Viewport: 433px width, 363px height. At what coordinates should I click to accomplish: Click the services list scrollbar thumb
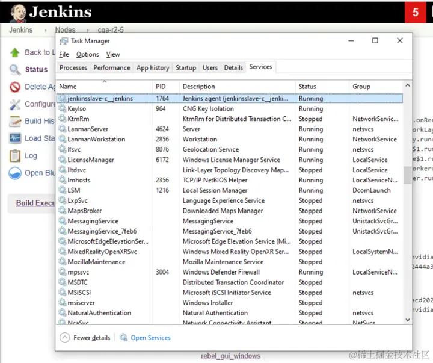click(408, 175)
